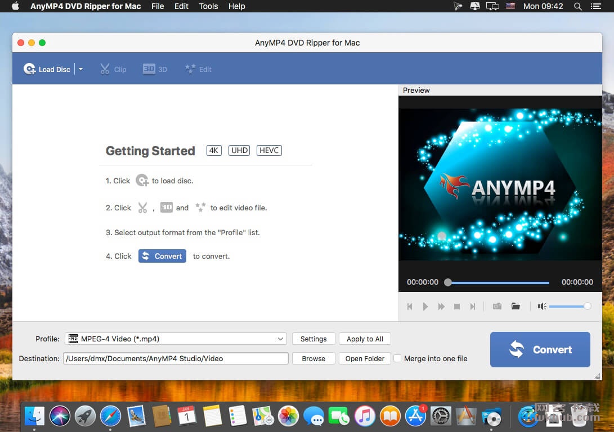Click the AnyMP4 preview video thumbnail
614x432 pixels.
click(500, 184)
